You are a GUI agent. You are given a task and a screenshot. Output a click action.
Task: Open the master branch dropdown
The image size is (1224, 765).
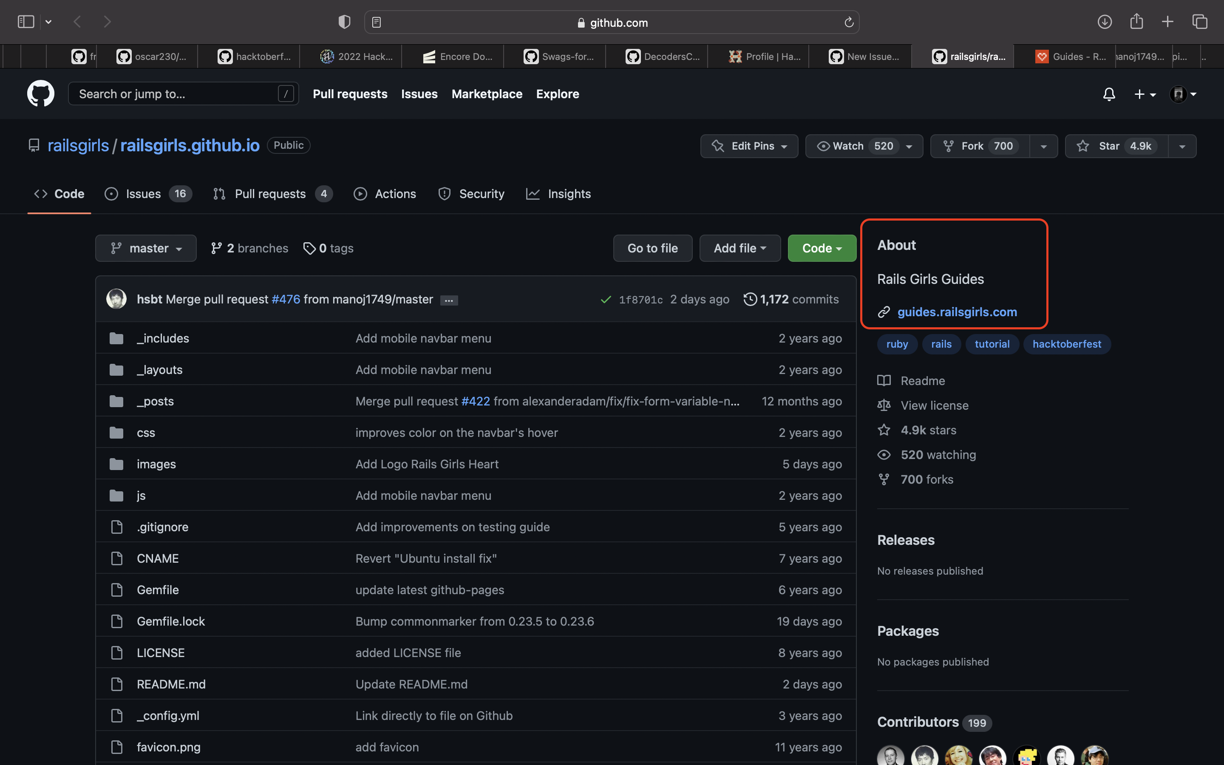pos(146,248)
